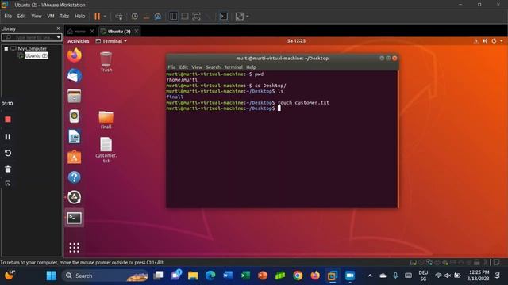Open the VMware File menu
This screenshot has width=508, height=285.
(x=8, y=16)
